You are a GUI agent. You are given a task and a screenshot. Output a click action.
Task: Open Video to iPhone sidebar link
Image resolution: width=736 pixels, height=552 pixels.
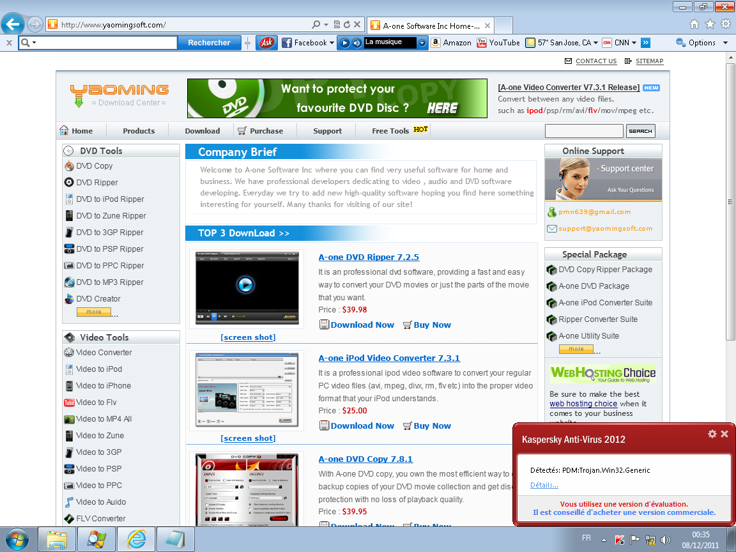(x=103, y=386)
